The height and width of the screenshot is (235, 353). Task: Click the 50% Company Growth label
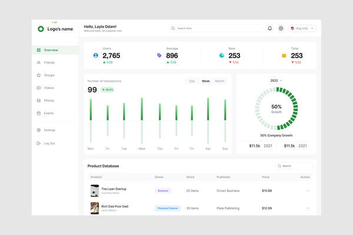277,135
